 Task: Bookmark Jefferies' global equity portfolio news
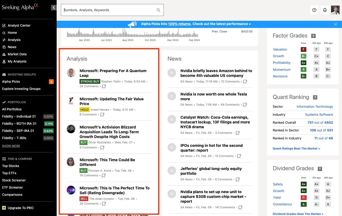238,180
